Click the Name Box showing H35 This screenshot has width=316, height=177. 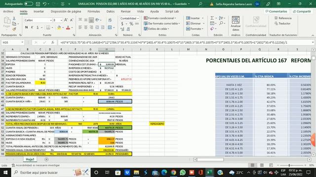13,42
